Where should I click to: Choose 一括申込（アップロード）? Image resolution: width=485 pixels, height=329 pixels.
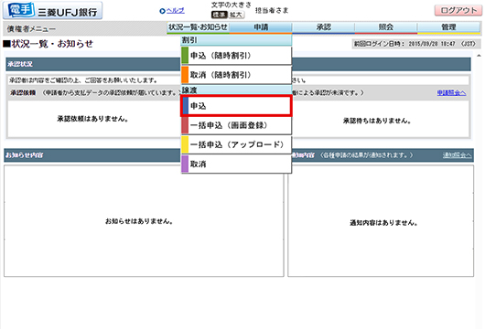coord(236,144)
